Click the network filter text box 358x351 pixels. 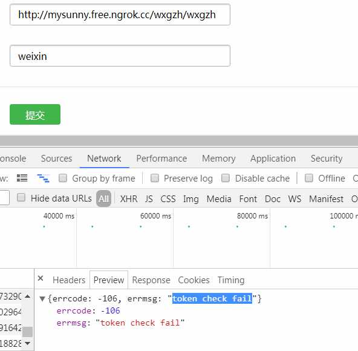pos(4,197)
